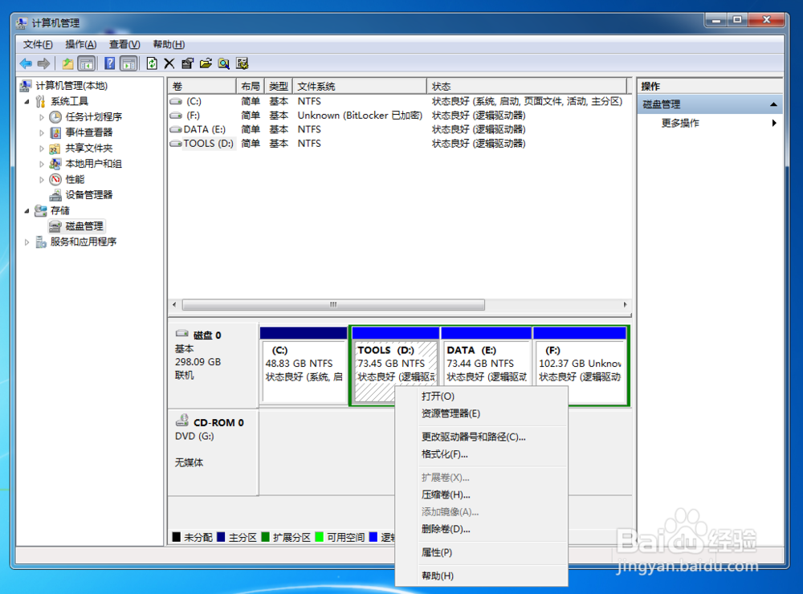Sort by the 状态 column header
Screen dimensions: 803x594
pos(527,86)
